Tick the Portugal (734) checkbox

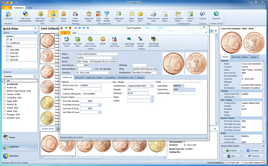tap(5, 115)
